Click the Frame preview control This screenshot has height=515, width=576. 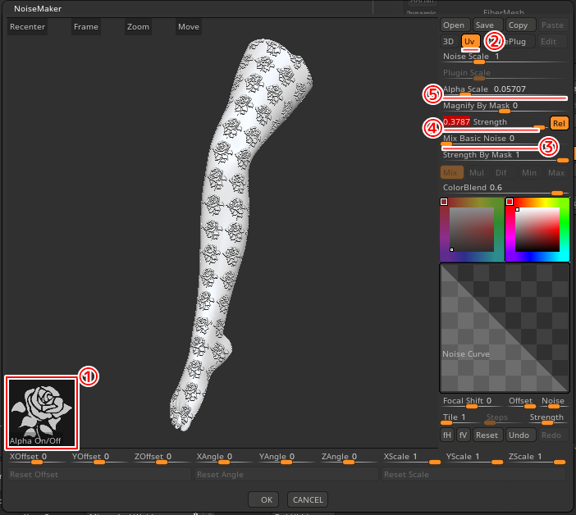[x=85, y=27]
